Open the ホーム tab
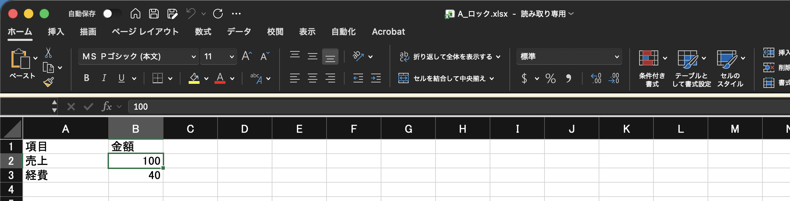The image size is (790, 201). point(20,32)
